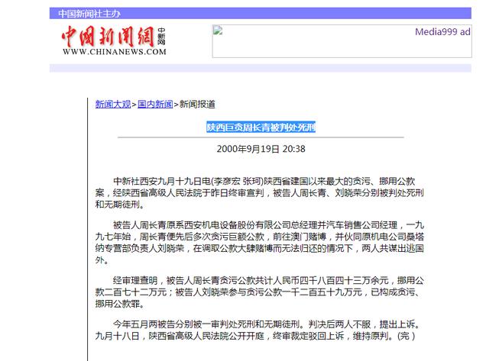Click the small vertical 中新网 text beside logo
The image size is (486, 361).
click(161, 37)
